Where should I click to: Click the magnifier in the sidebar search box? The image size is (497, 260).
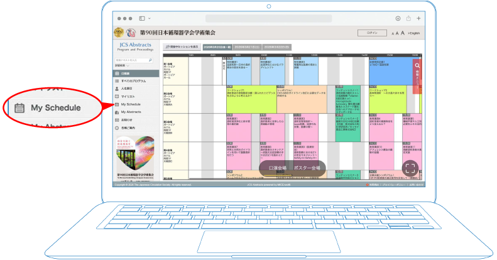[150, 60]
